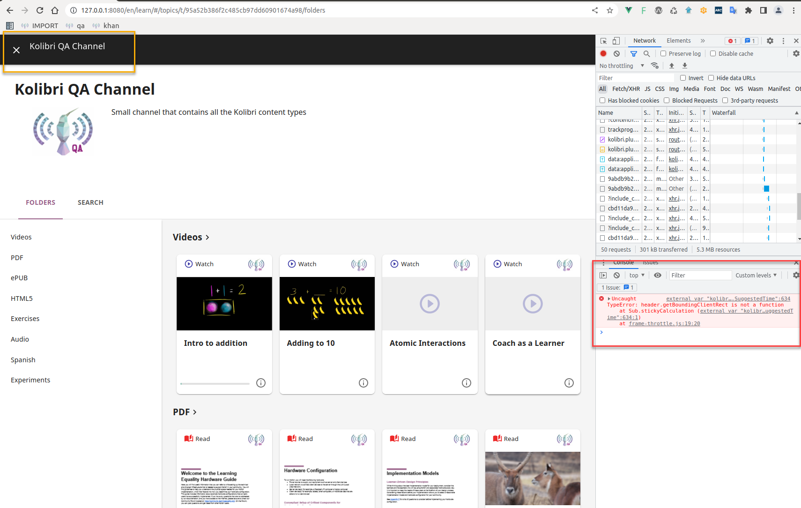Select Spanish in the folder sidebar
801x508 pixels.
[23, 359]
